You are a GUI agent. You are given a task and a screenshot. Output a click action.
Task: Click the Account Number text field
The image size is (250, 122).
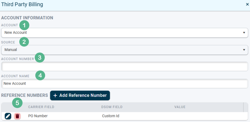coord(125,67)
